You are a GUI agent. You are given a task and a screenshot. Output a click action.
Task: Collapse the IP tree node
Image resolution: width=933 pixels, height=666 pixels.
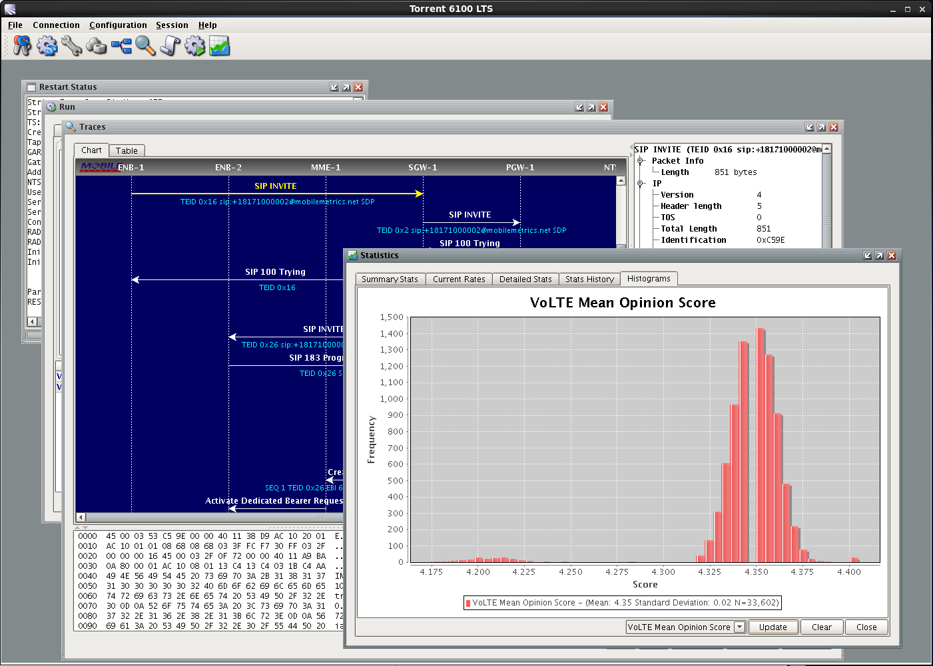click(x=641, y=184)
